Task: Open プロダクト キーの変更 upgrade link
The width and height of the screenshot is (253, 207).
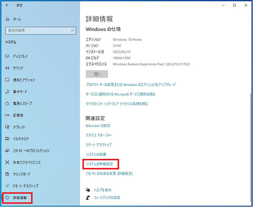Action: pyautogui.click(x=131, y=85)
